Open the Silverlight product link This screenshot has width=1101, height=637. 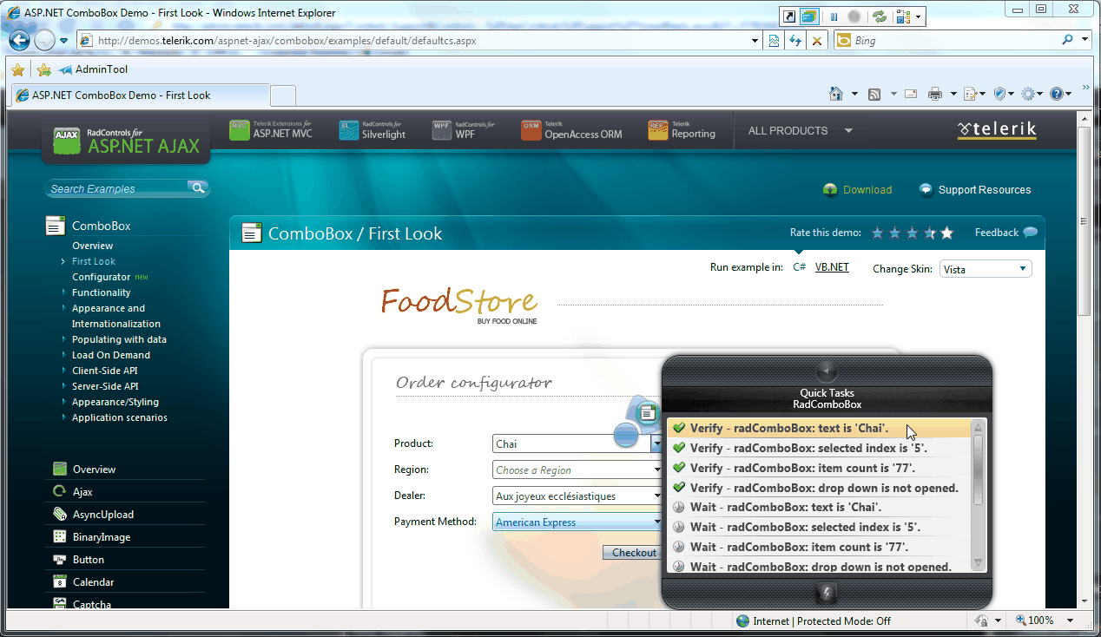[x=372, y=130]
